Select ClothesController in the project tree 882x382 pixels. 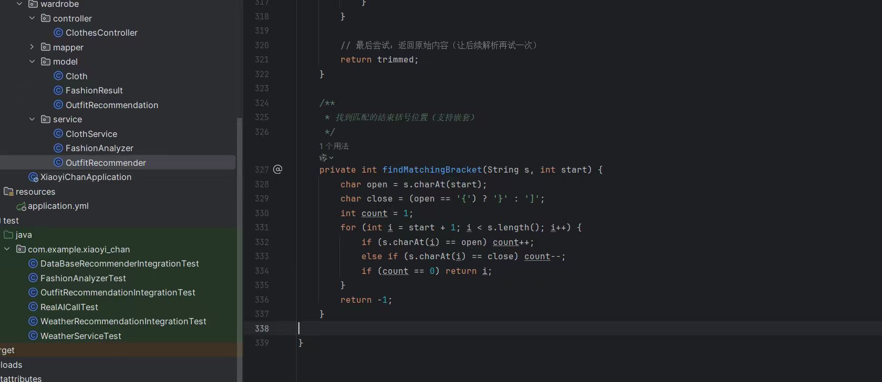pos(101,33)
